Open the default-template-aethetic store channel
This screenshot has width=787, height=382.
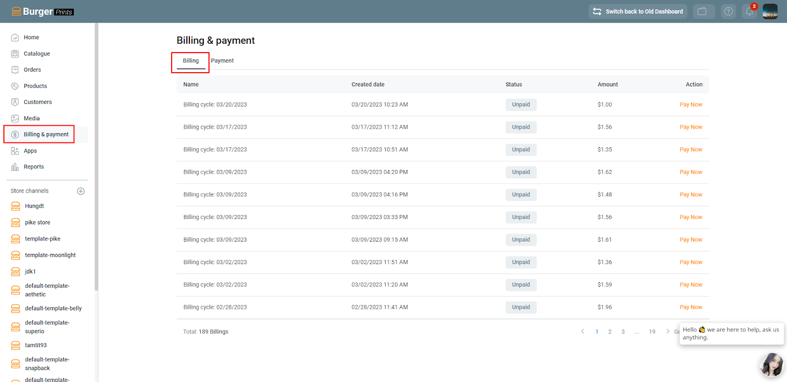point(47,290)
